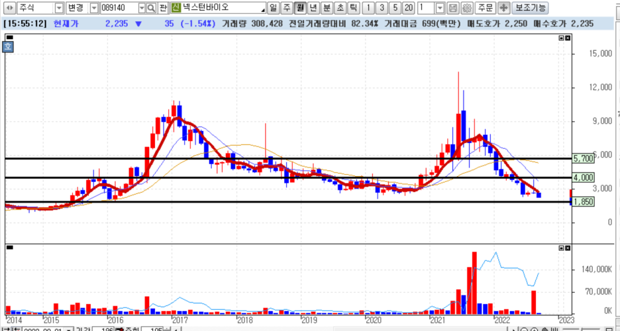This screenshot has width=620, height=331.
Task: Select the 5 interval button
Action: (395, 7)
